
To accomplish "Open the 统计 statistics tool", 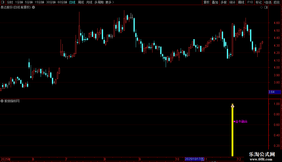I will tap(232, 2).
